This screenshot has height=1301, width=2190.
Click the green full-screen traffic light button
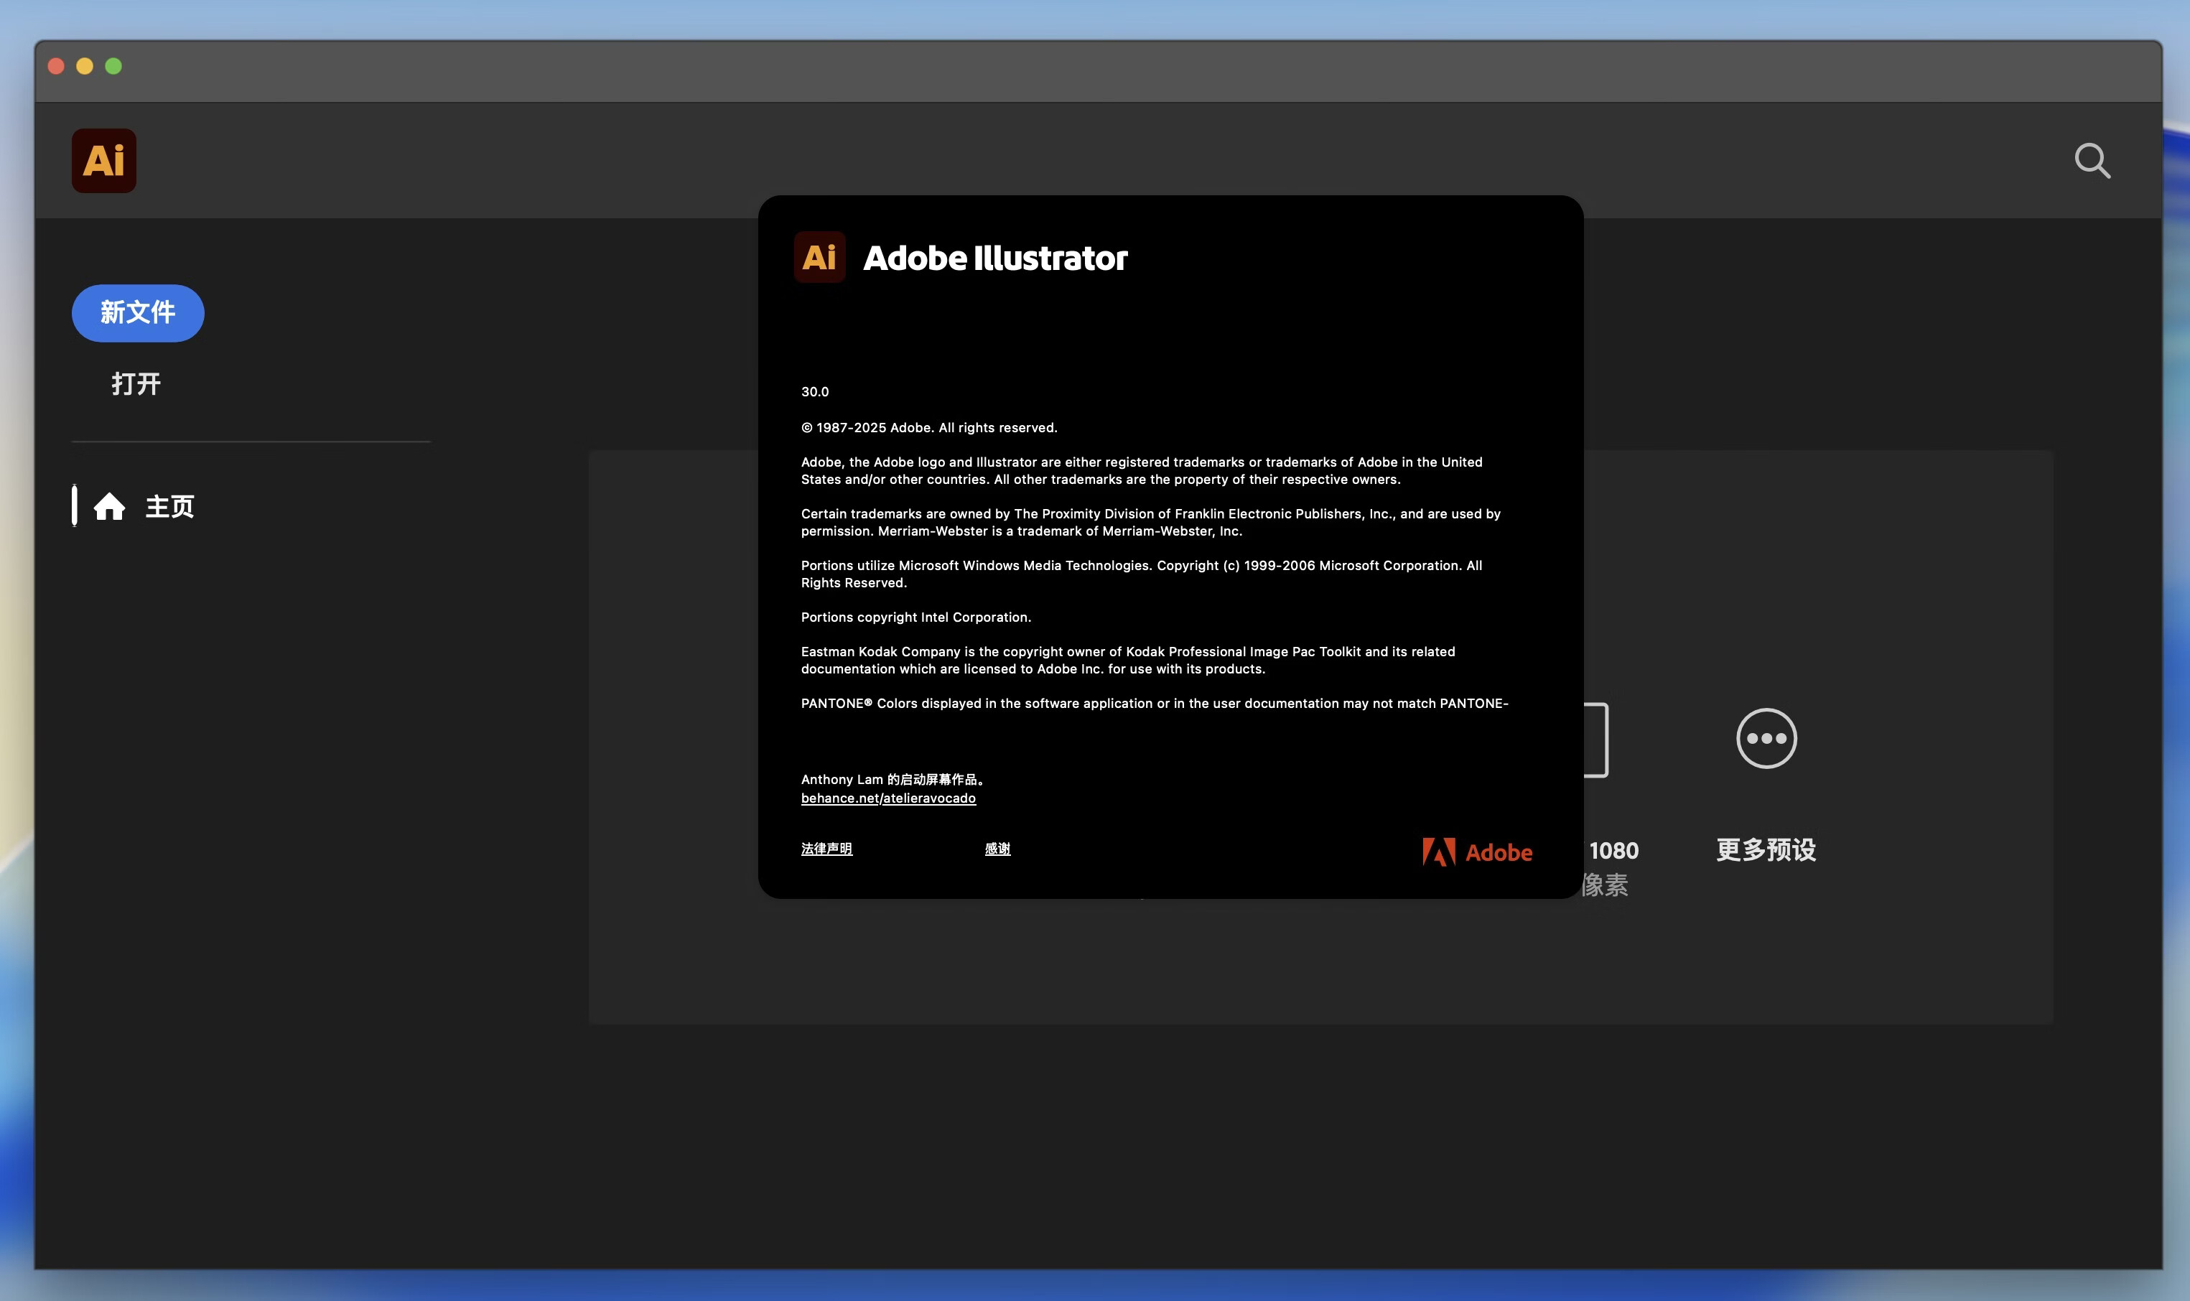114,66
